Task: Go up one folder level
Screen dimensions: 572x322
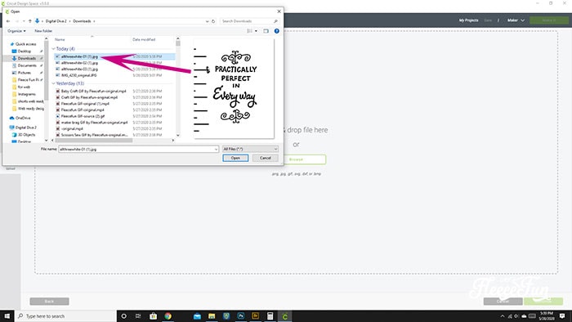Action: coord(30,21)
